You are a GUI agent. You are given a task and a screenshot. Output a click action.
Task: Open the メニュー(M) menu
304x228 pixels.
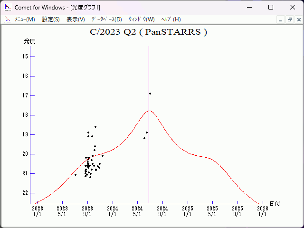[x=25, y=19]
